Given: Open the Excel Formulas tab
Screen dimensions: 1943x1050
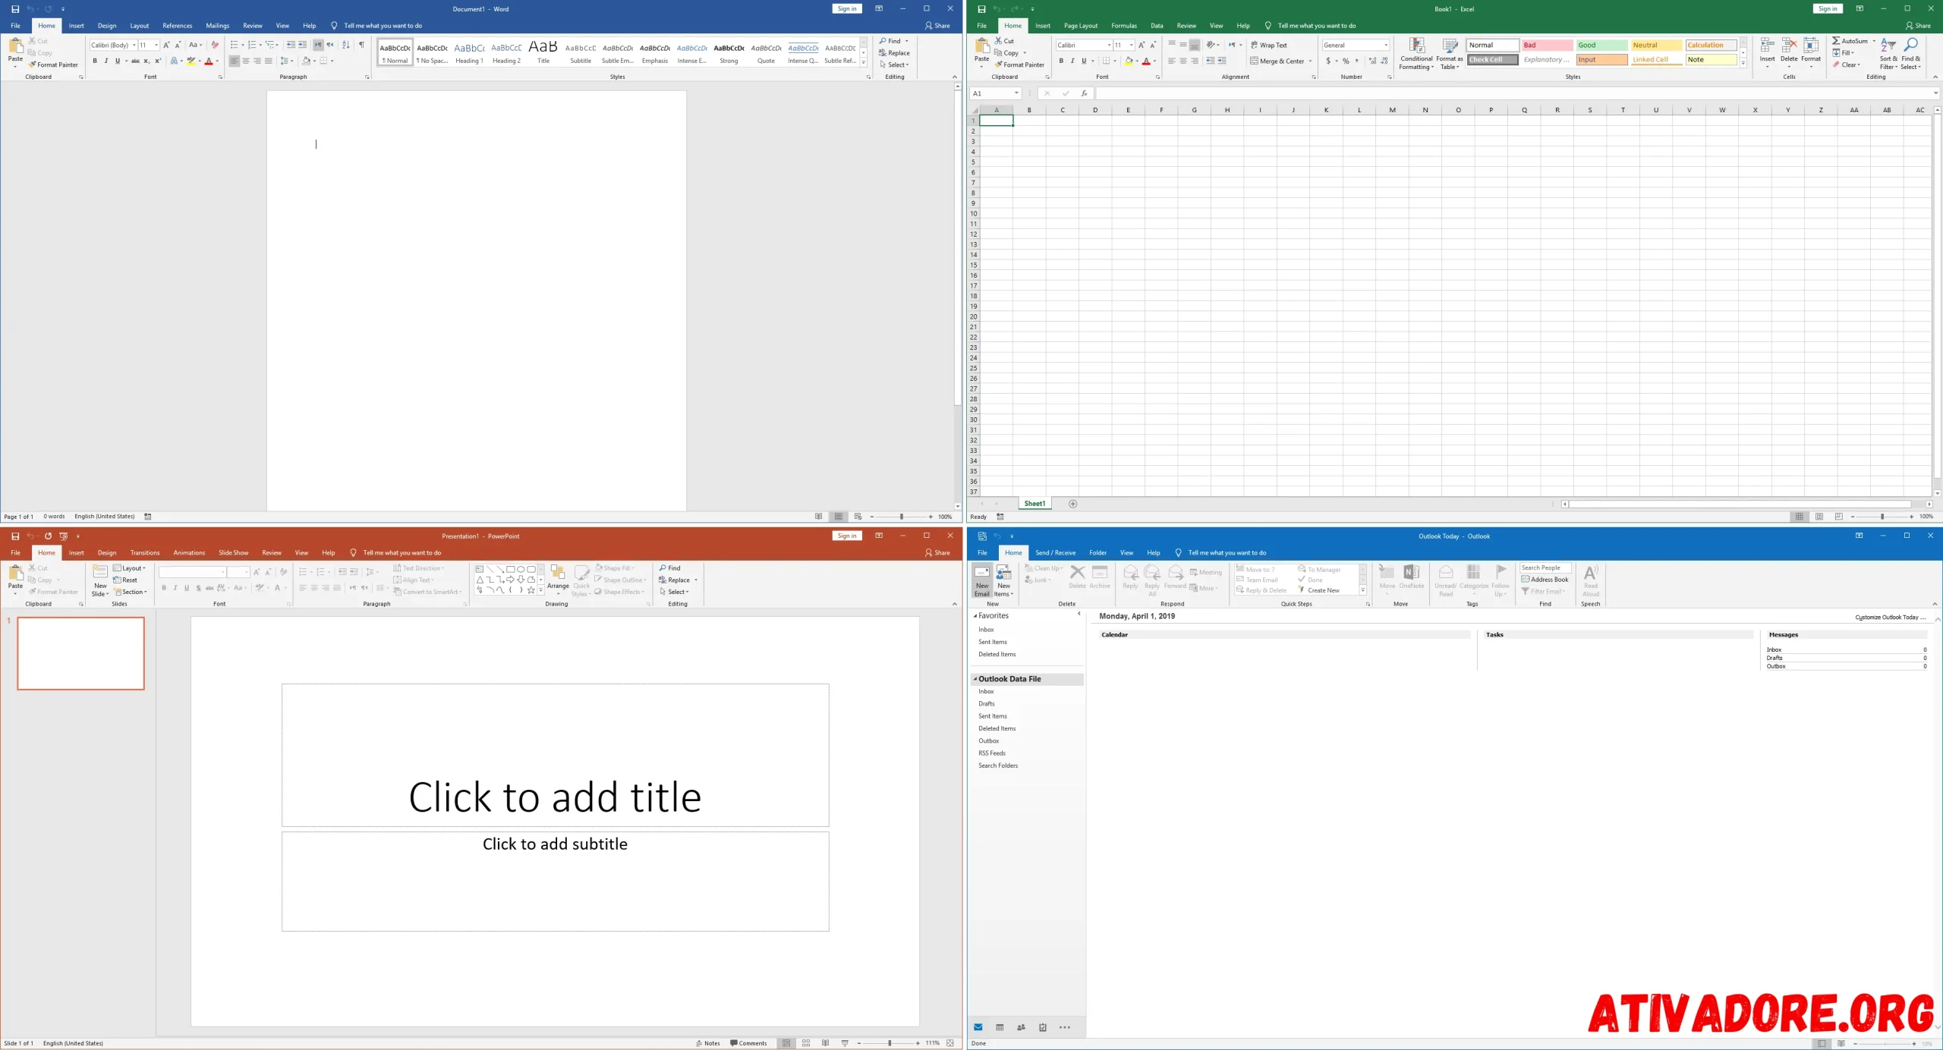Looking at the screenshot, I should [x=1124, y=26].
